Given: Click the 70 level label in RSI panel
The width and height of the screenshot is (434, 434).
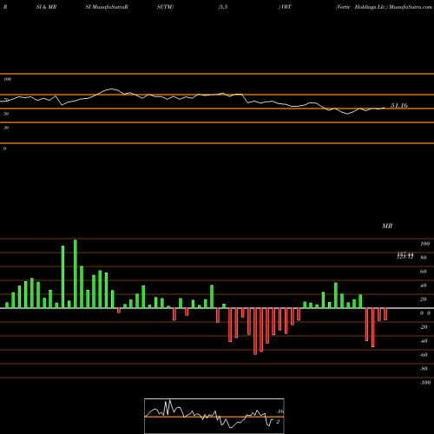Looking at the screenshot, I should coord(6,100).
